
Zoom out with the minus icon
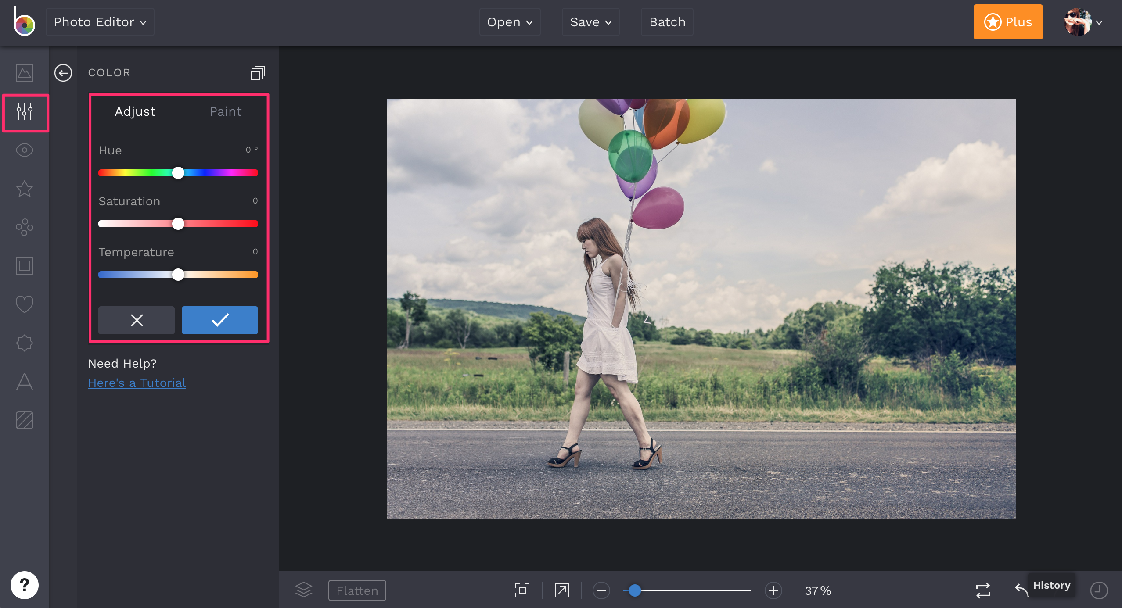pyautogui.click(x=601, y=590)
